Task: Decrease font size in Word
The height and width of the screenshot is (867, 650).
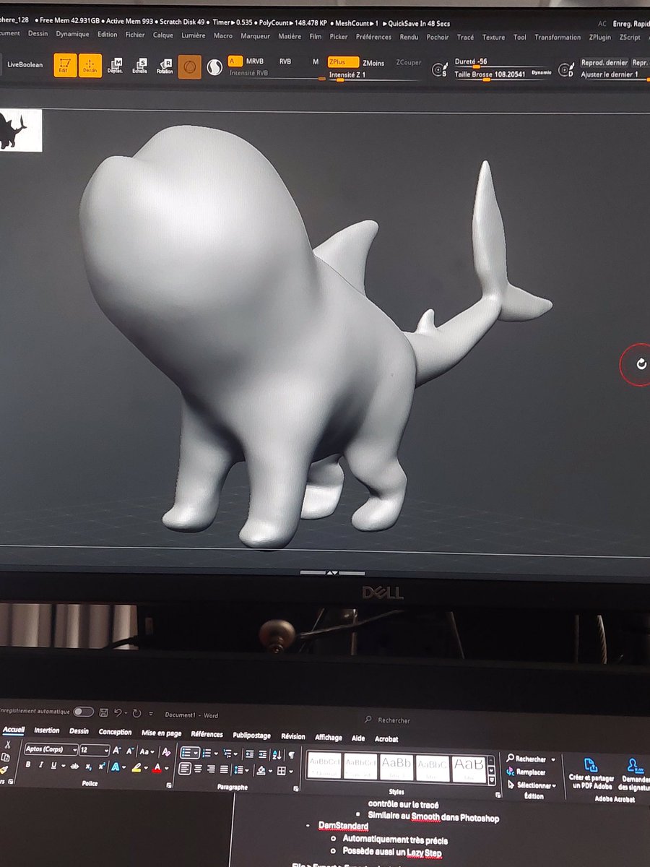Action: (130, 751)
